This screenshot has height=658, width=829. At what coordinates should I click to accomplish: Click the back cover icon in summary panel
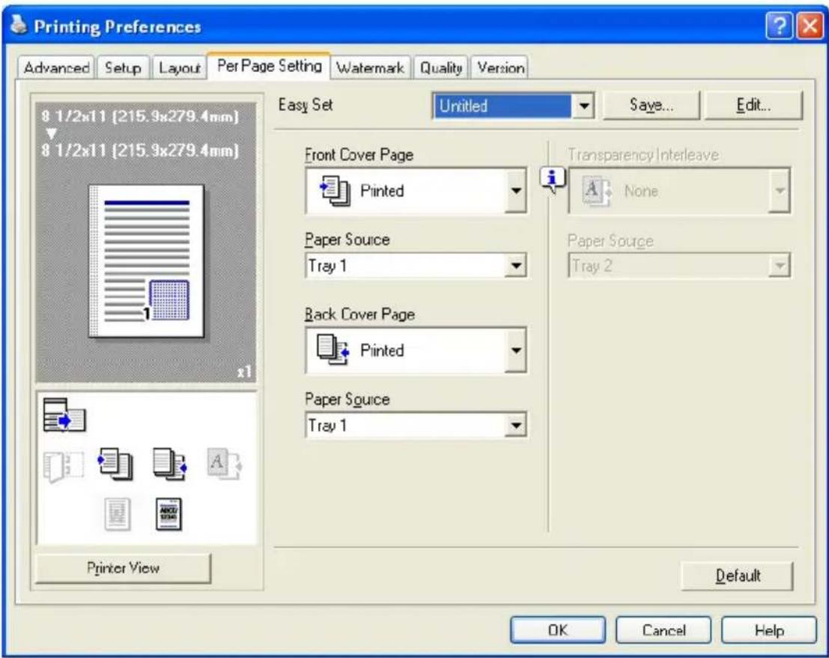pyautogui.click(x=169, y=465)
